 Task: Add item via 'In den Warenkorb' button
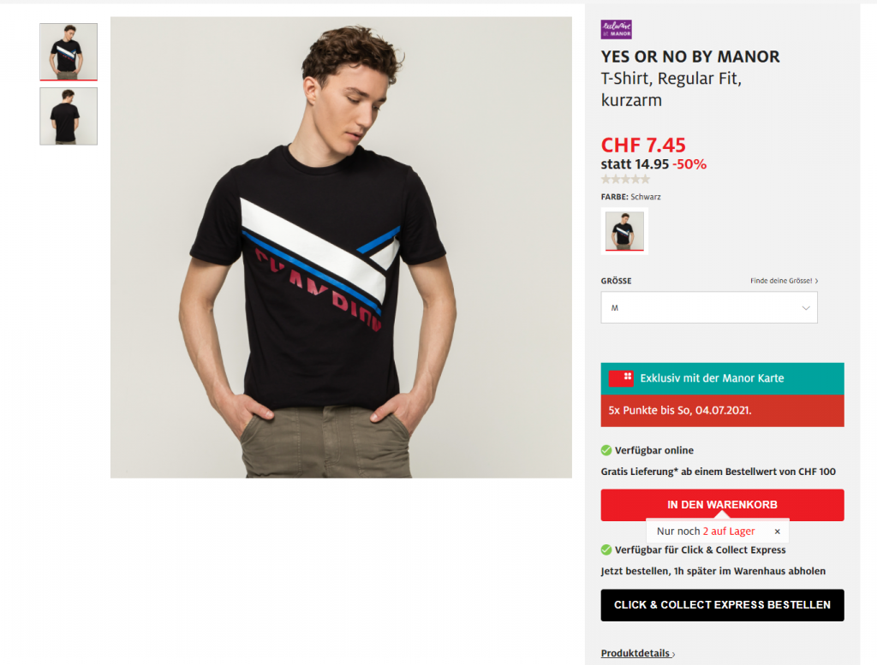coord(722,505)
